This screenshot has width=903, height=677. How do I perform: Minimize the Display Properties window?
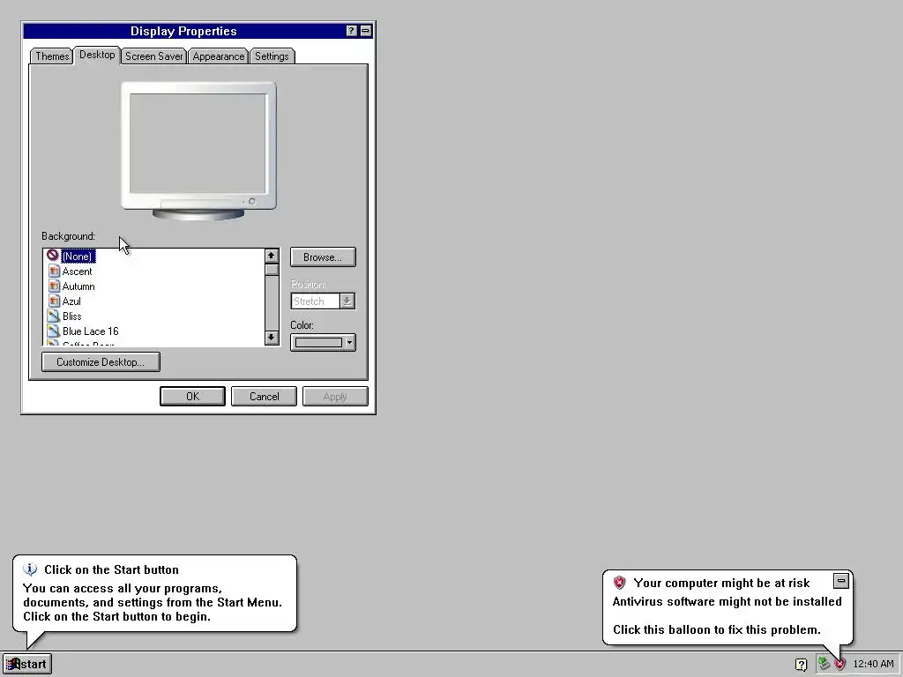[366, 31]
